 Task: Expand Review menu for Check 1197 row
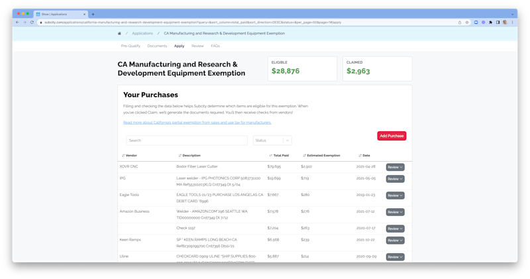coord(395,229)
